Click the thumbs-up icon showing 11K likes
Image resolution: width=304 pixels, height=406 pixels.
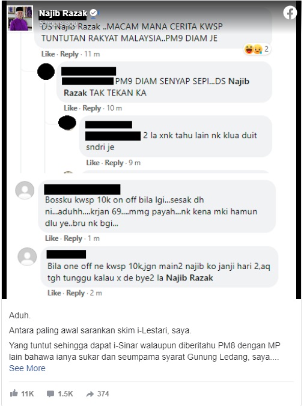14,393
